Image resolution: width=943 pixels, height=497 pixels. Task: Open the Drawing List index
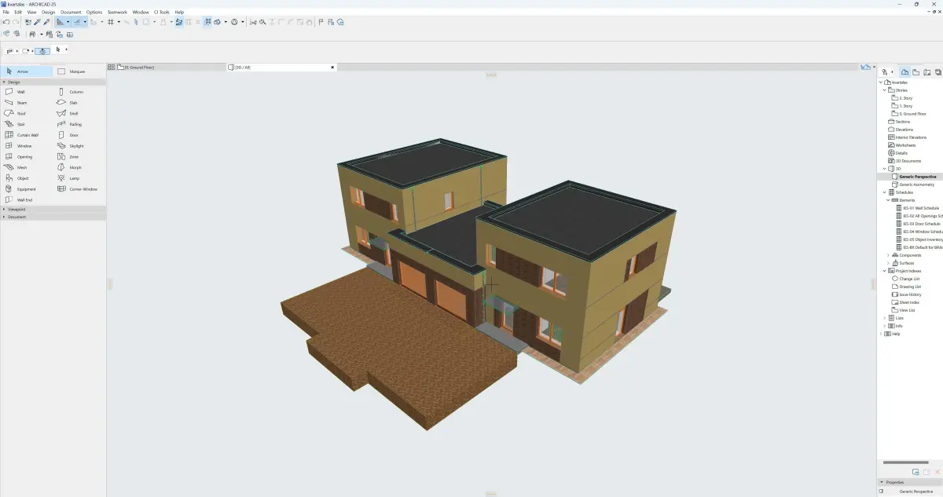pos(908,287)
